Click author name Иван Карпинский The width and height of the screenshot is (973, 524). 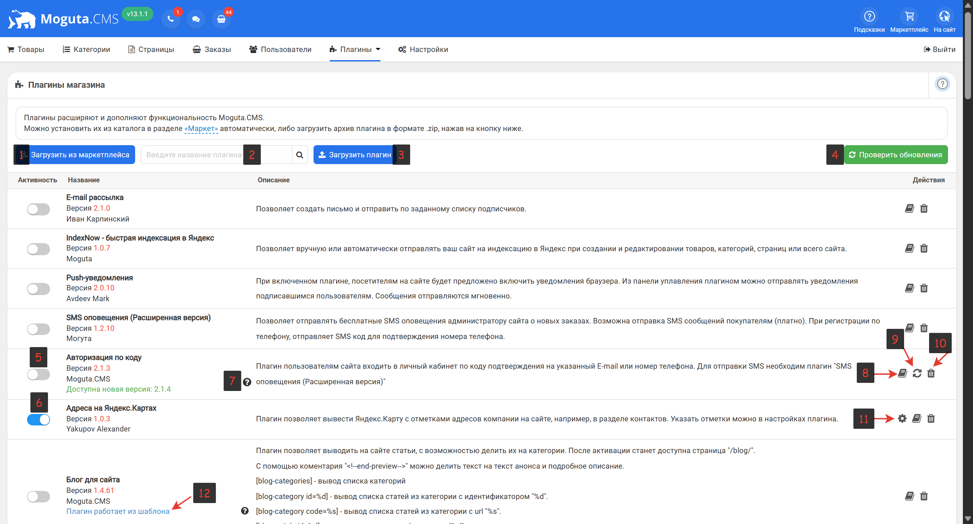click(98, 219)
